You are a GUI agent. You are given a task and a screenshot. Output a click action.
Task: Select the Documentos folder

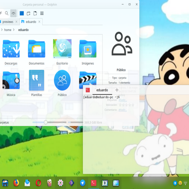(x=36, y=49)
